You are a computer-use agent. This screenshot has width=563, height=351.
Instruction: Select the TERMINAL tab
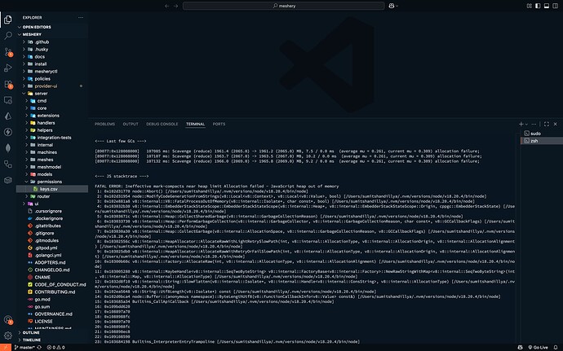(195, 124)
